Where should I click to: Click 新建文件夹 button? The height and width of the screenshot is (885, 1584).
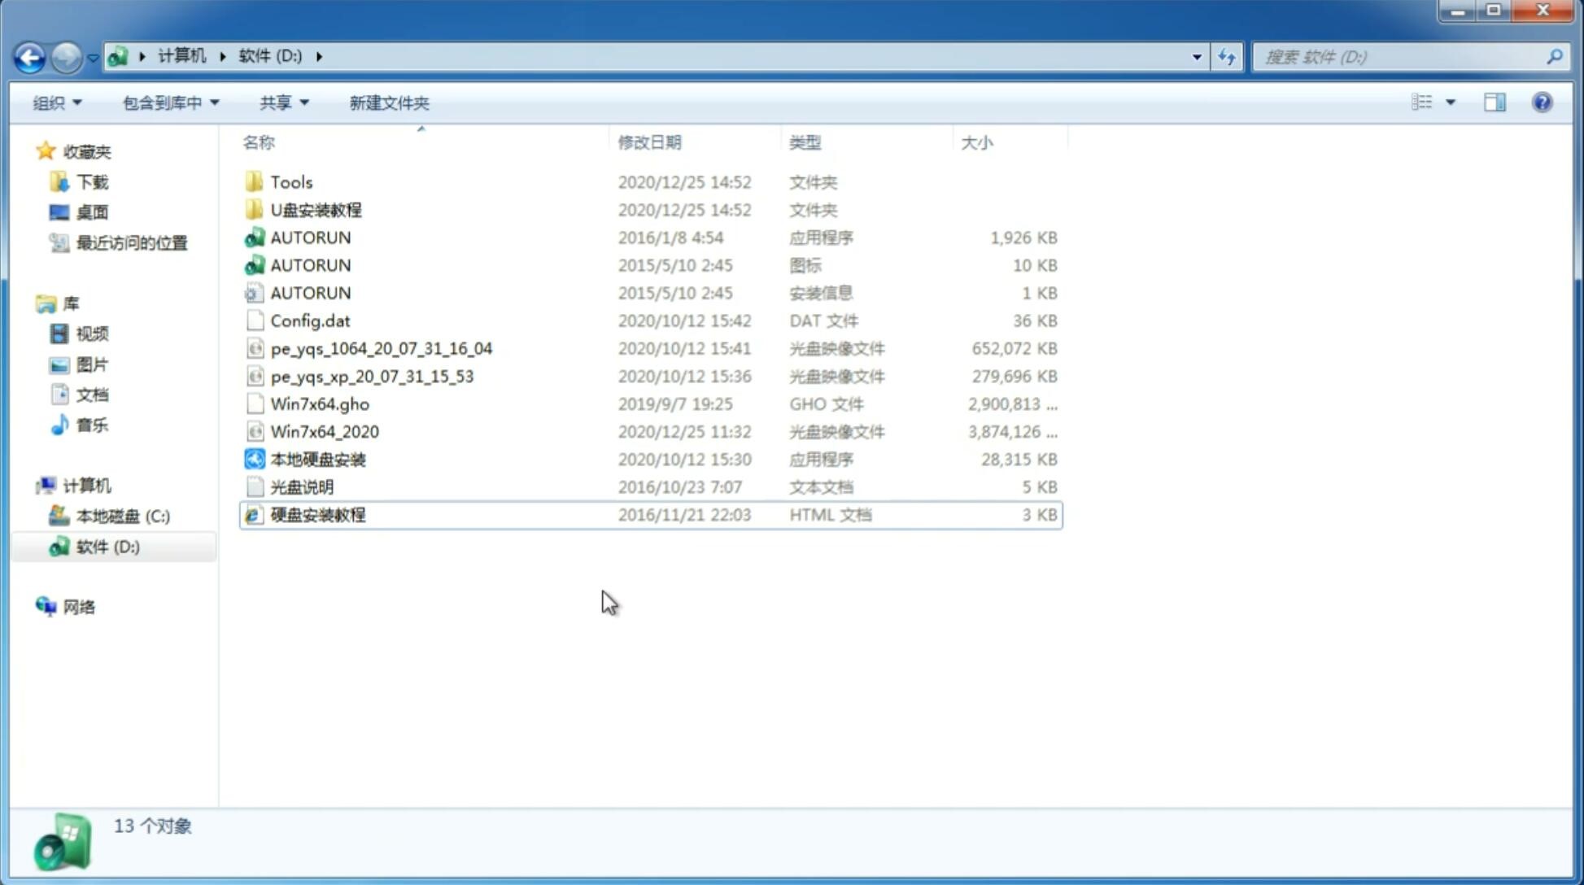click(390, 101)
